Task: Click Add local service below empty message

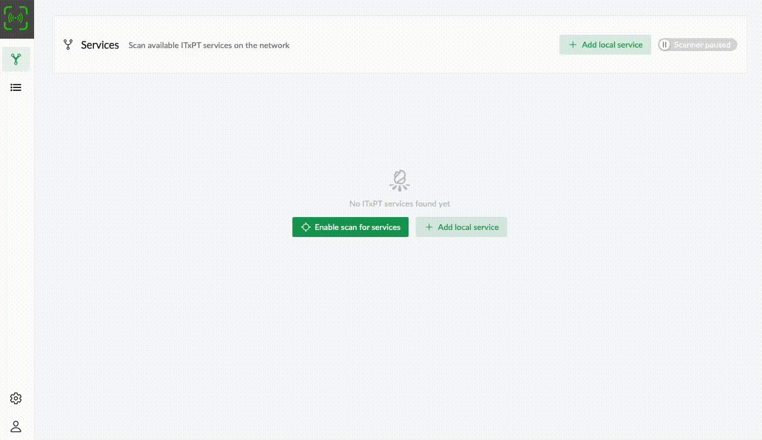Action: pos(461,227)
